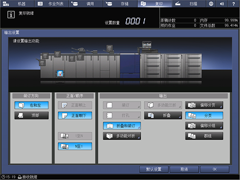
Task: Click 复印就绪 ready to copy message
Action: click(26, 13)
